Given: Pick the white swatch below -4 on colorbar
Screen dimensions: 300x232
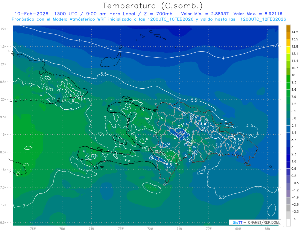Looking at the screenshot, I should pos(288,222).
